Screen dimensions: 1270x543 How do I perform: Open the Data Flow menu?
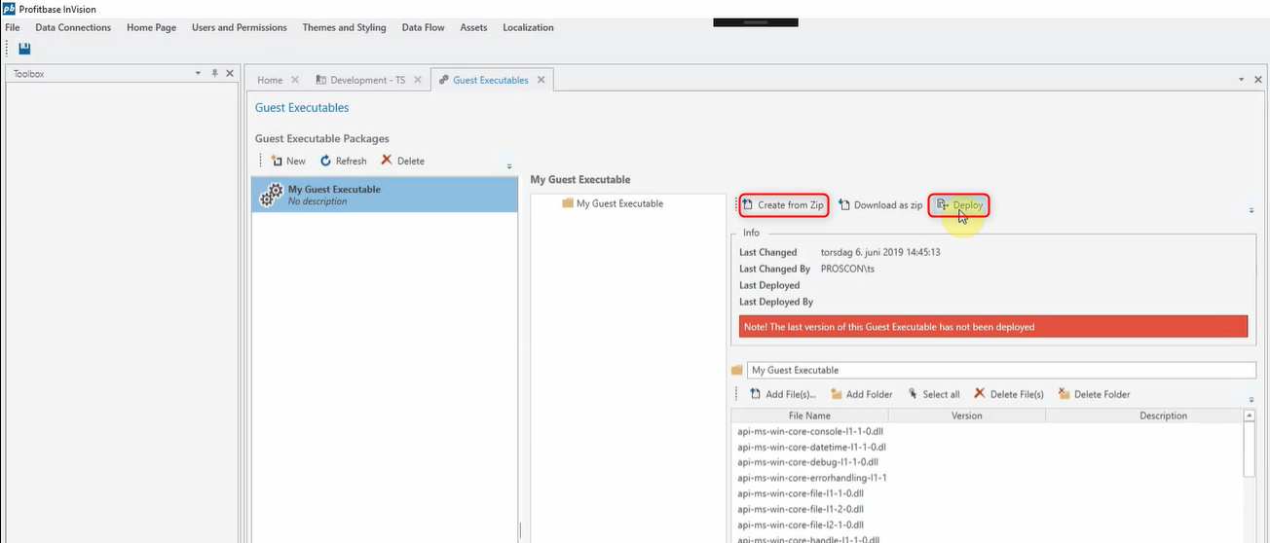click(423, 27)
